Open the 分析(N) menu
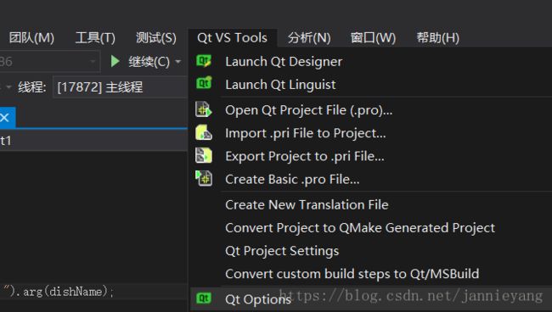This screenshot has height=312, width=552. pos(309,37)
